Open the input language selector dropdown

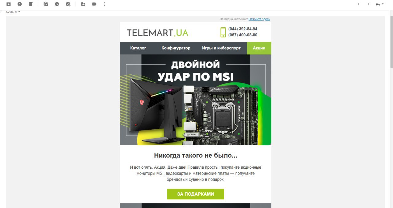(380, 4)
